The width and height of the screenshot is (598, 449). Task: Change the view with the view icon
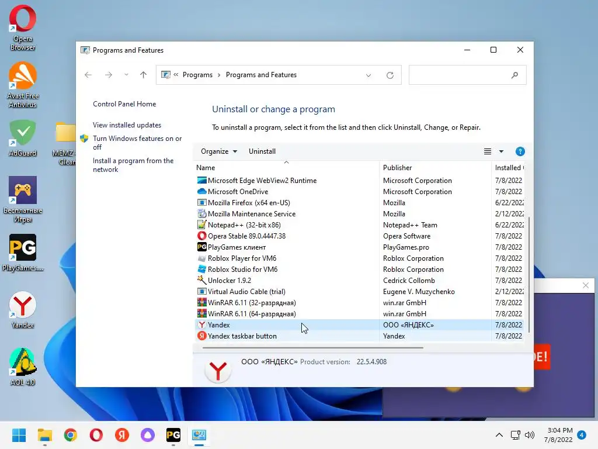coord(488,151)
